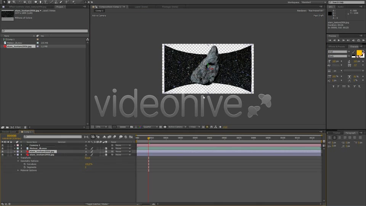Screen dimensions: 366x206
Task: Click the Reset link for Transform
Action: pyautogui.click(x=88, y=158)
